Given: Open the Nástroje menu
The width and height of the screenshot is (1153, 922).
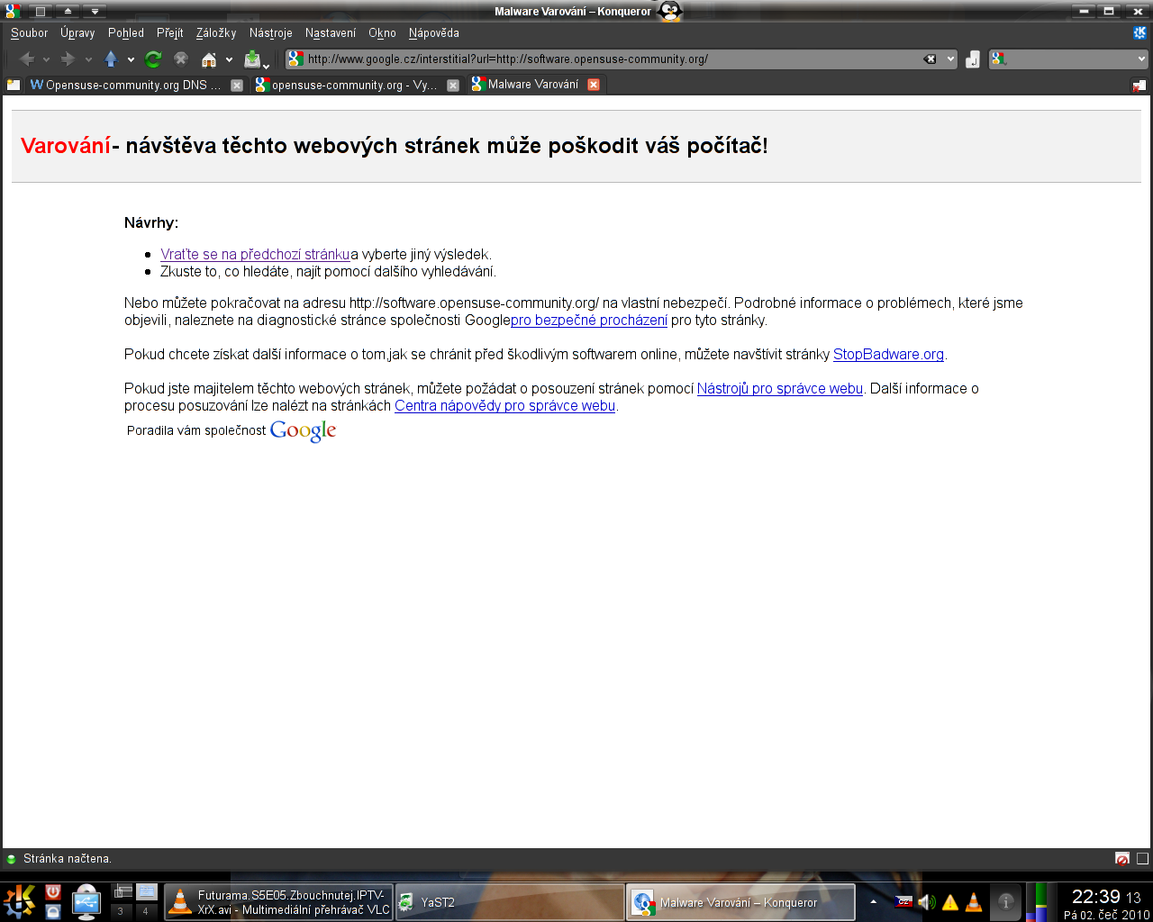Looking at the screenshot, I should click(271, 33).
